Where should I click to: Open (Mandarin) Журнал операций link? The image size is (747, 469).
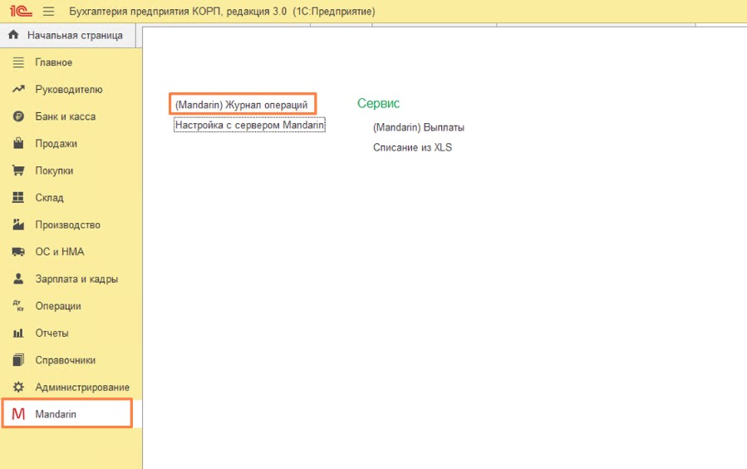(242, 105)
